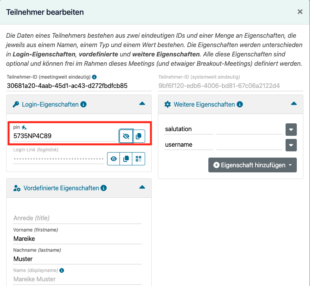Hide the pin value with crossed-eye button
The image size is (310, 286).
click(x=126, y=136)
